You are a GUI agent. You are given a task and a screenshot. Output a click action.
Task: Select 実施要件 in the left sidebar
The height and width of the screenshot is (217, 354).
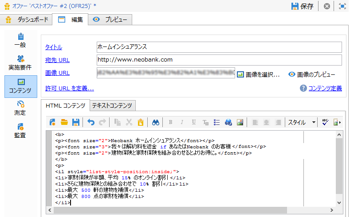point(20,63)
